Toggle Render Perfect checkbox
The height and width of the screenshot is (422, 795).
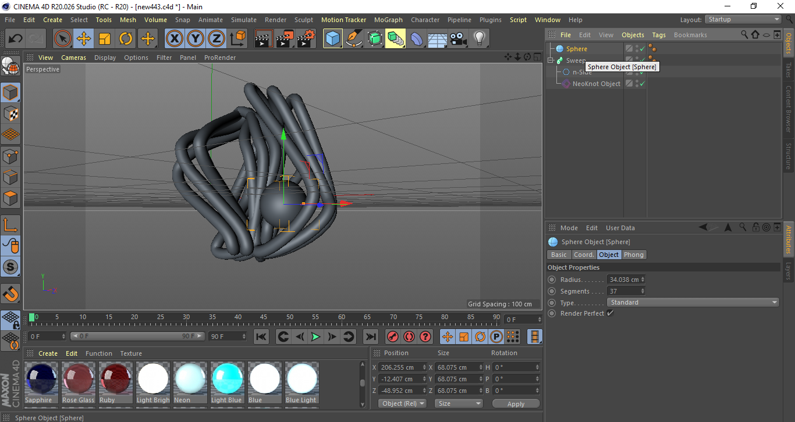pos(610,313)
